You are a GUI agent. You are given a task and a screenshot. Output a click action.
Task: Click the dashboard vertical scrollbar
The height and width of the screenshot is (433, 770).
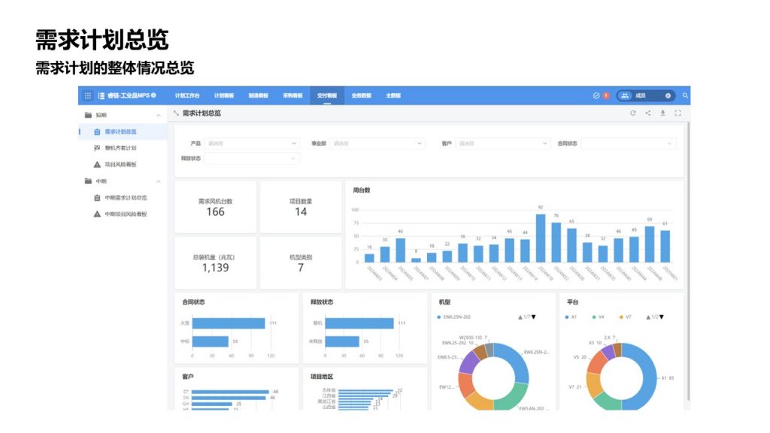tap(687, 260)
